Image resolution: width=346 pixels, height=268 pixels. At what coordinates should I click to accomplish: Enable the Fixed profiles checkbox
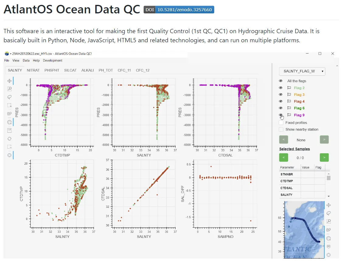pos(281,122)
